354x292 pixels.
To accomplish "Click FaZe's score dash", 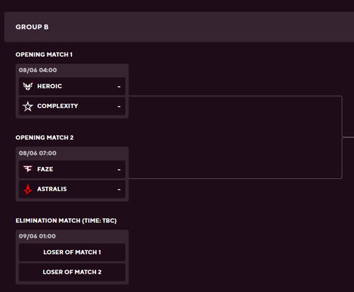I will (x=119, y=170).
